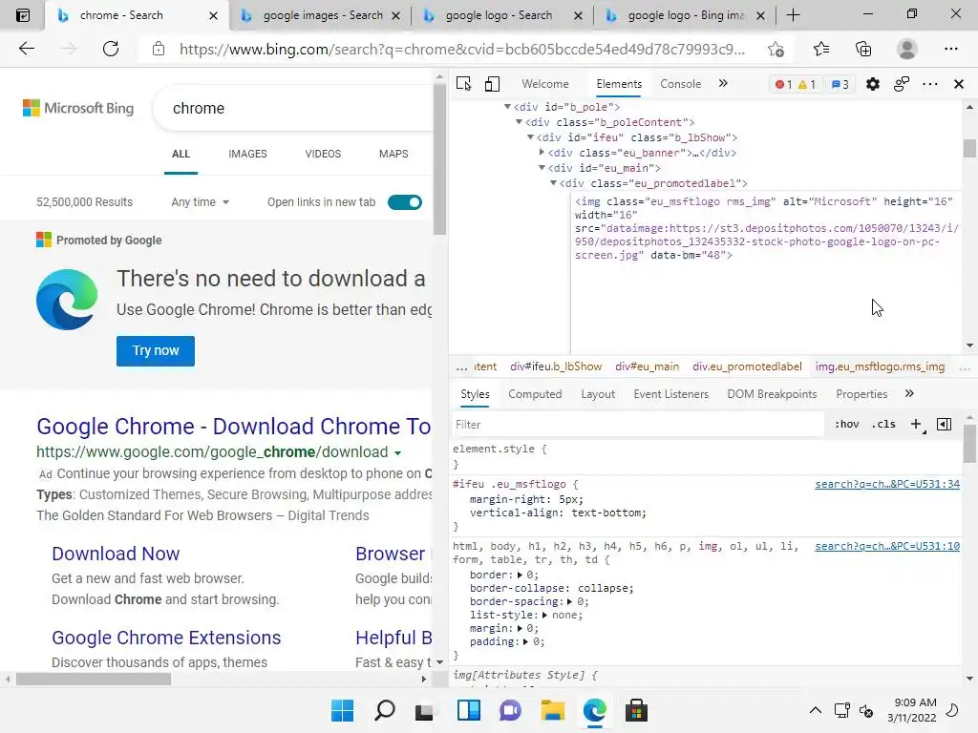Click the browser address bar URL
This screenshot has width=978, height=733.
coord(462,49)
